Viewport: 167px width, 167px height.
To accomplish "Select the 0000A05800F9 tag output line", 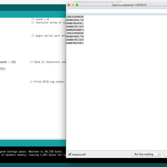I will tap(75, 30).
